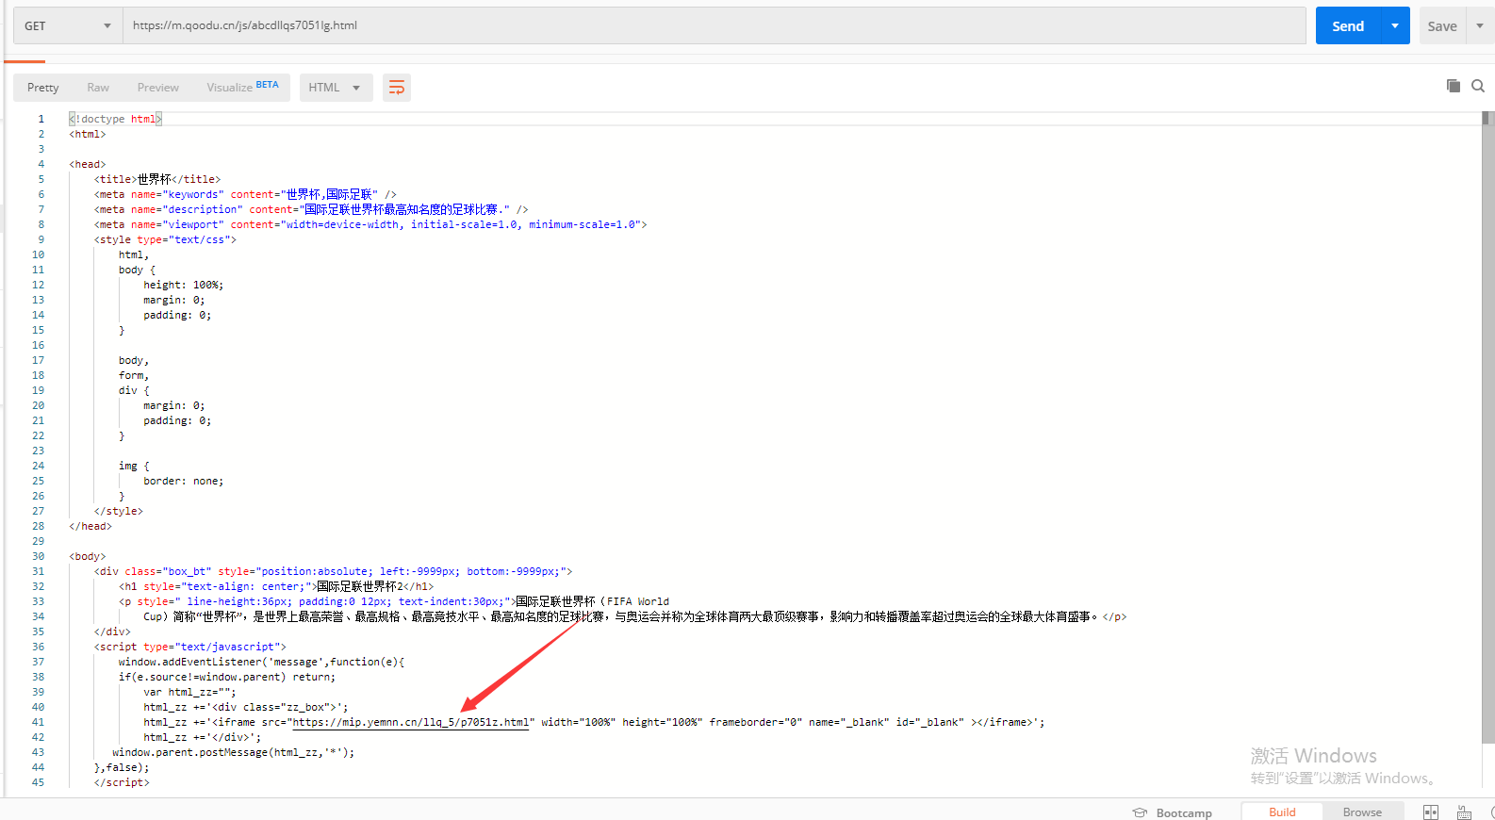
Task: Open search in the response body
Action: [1478, 86]
